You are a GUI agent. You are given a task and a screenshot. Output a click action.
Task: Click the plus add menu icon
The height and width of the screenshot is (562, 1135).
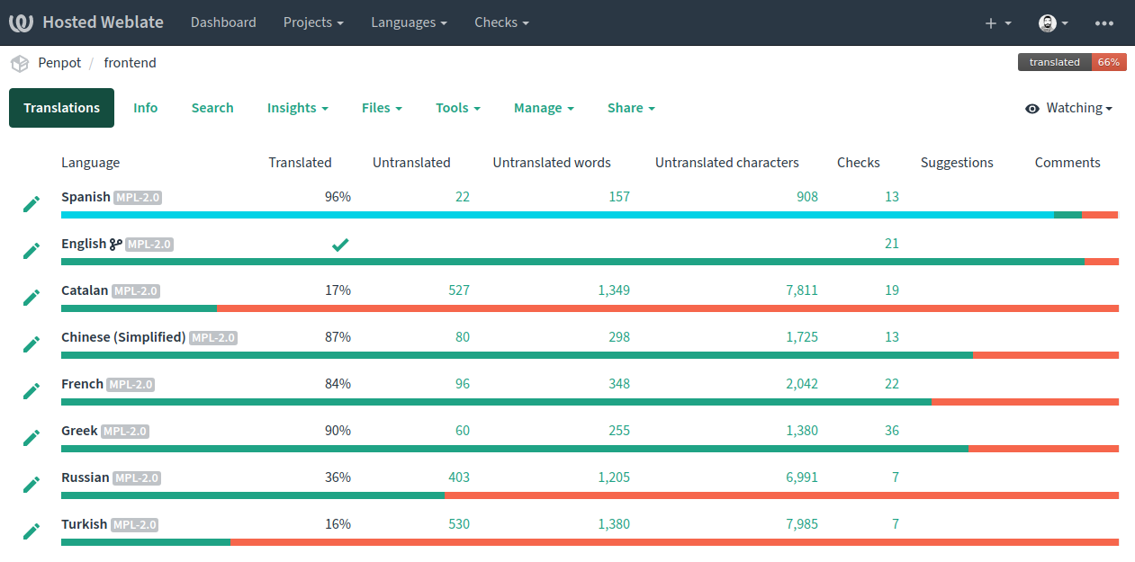991,23
